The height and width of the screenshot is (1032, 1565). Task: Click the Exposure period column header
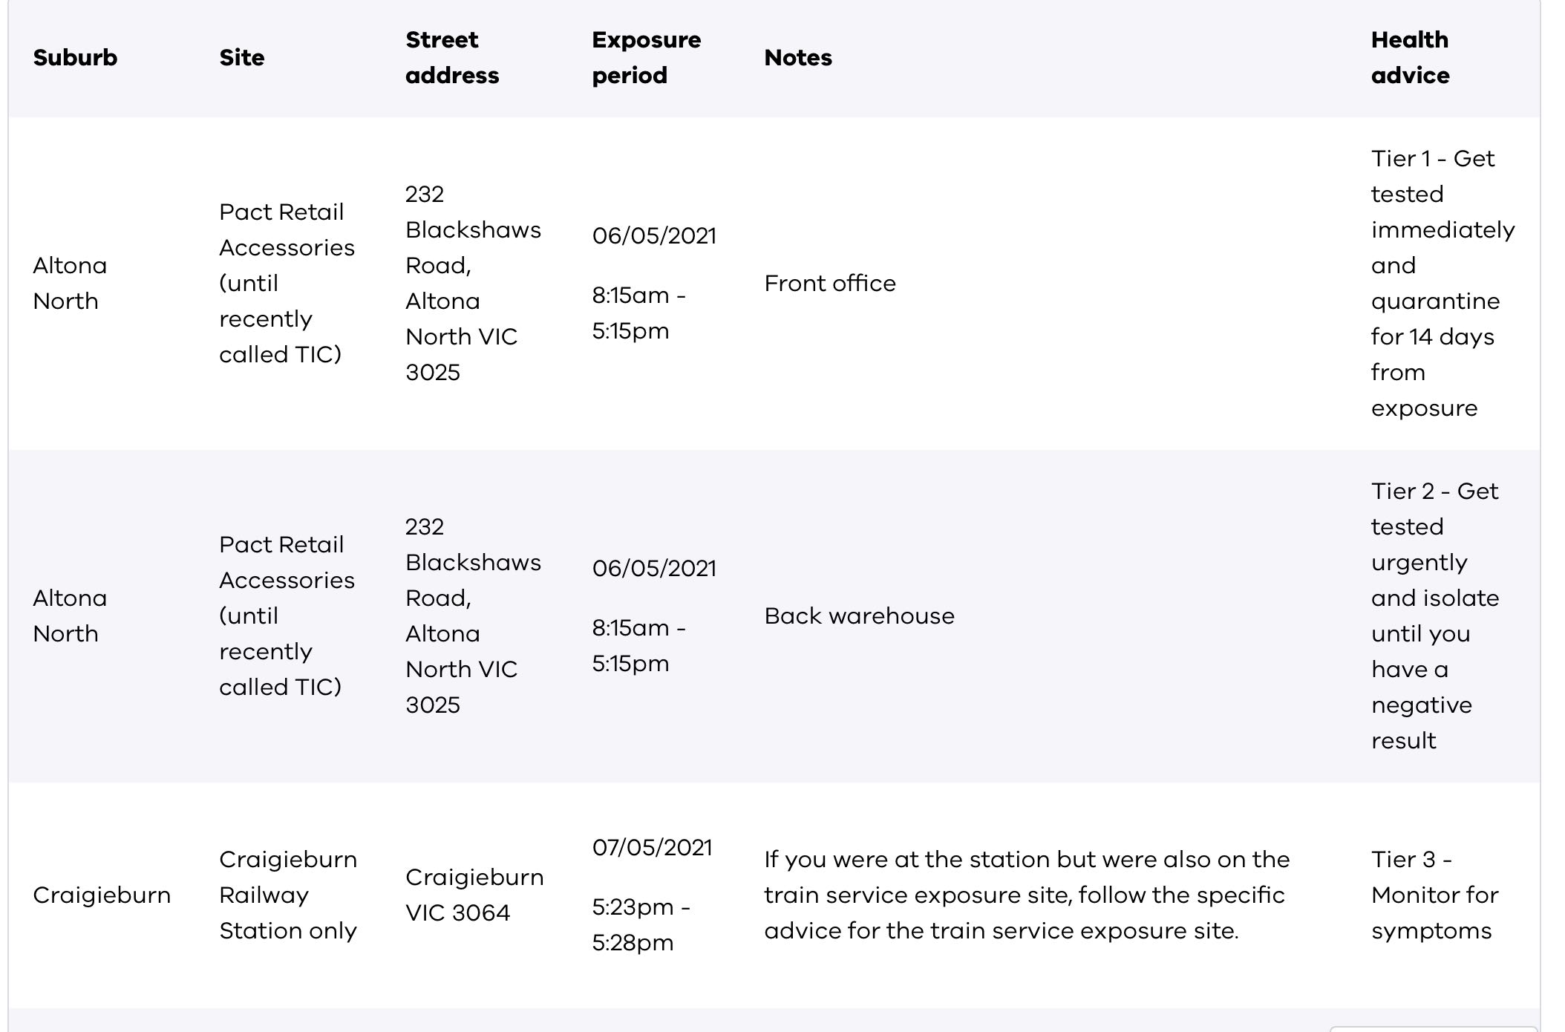point(646,58)
